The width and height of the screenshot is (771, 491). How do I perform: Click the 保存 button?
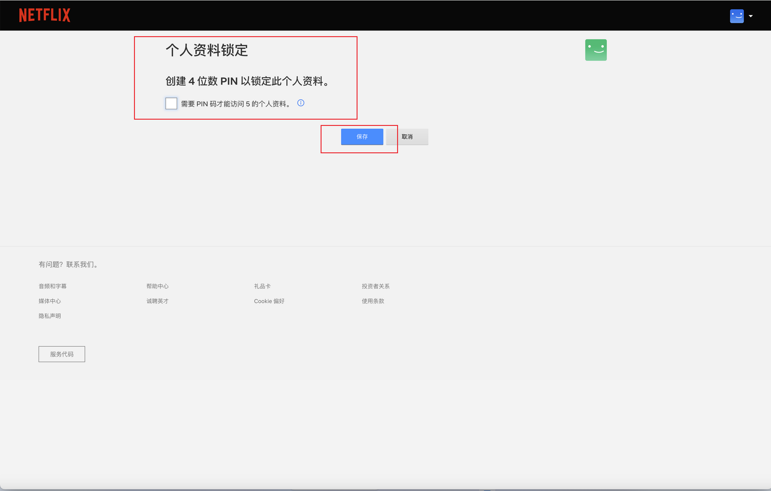[x=362, y=137]
